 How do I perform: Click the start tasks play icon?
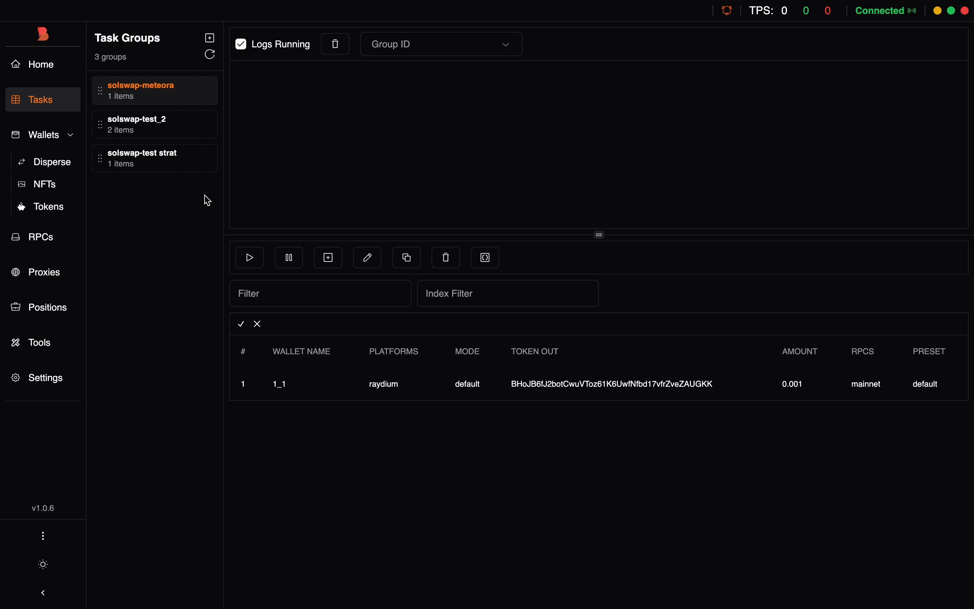[250, 258]
